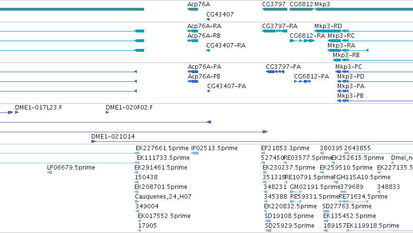Click the CG43407 gene label

(x=220, y=15)
